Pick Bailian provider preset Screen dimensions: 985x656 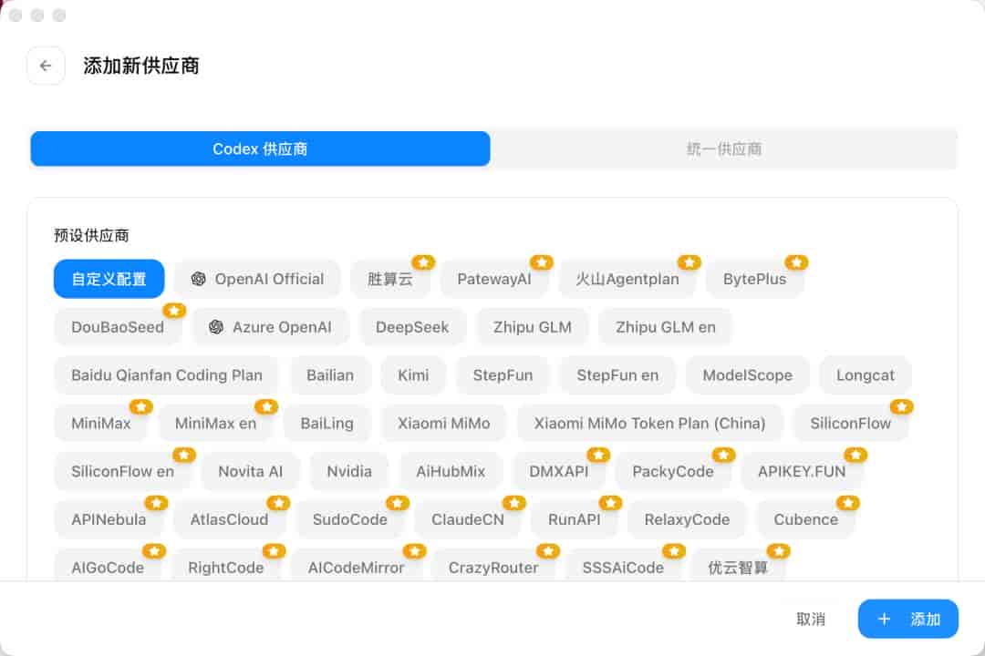coord(330,374)
